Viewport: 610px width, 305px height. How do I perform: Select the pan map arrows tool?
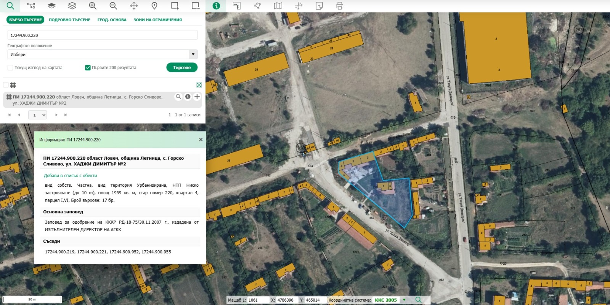134,6
